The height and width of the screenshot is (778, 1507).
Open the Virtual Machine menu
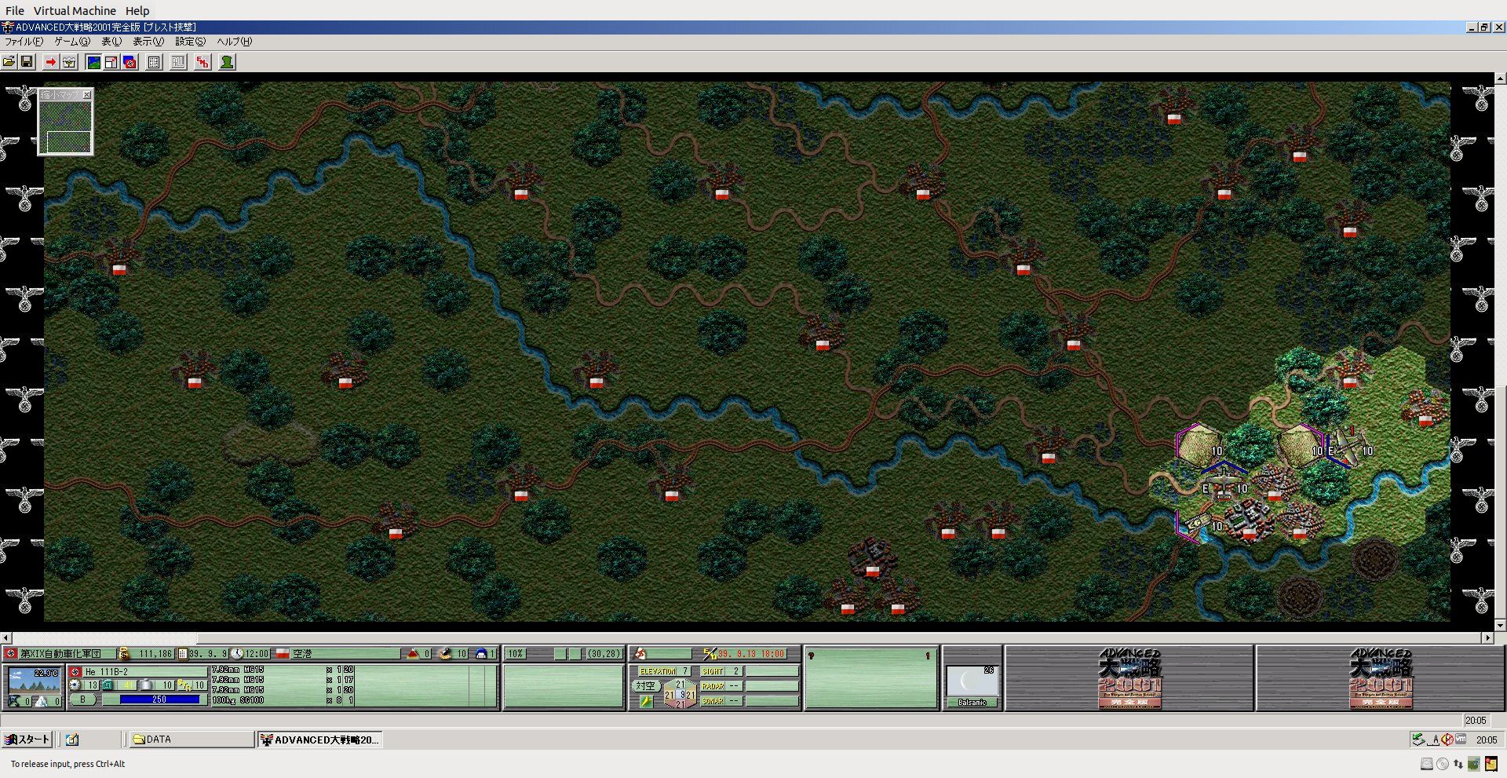coord(75,11)
